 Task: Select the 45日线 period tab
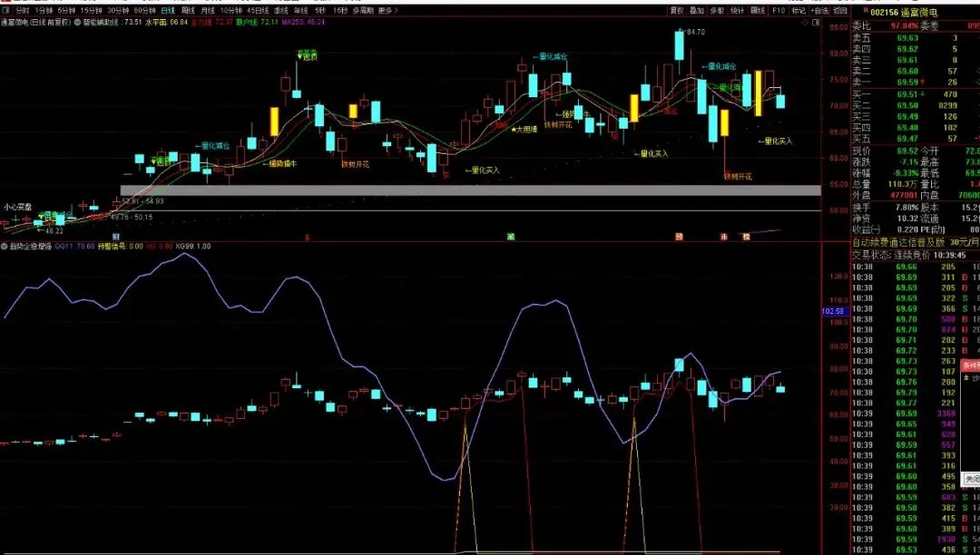coord(258,11)
